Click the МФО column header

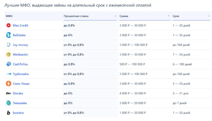click(x=9, y=16)
